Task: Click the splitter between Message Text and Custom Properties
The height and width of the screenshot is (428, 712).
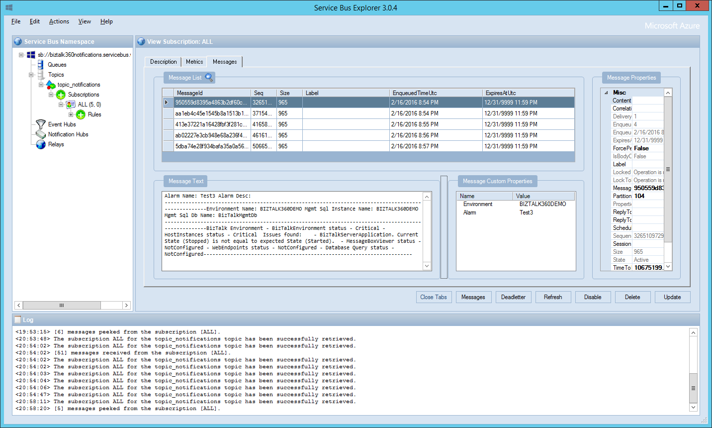Action: coord(444,227)
